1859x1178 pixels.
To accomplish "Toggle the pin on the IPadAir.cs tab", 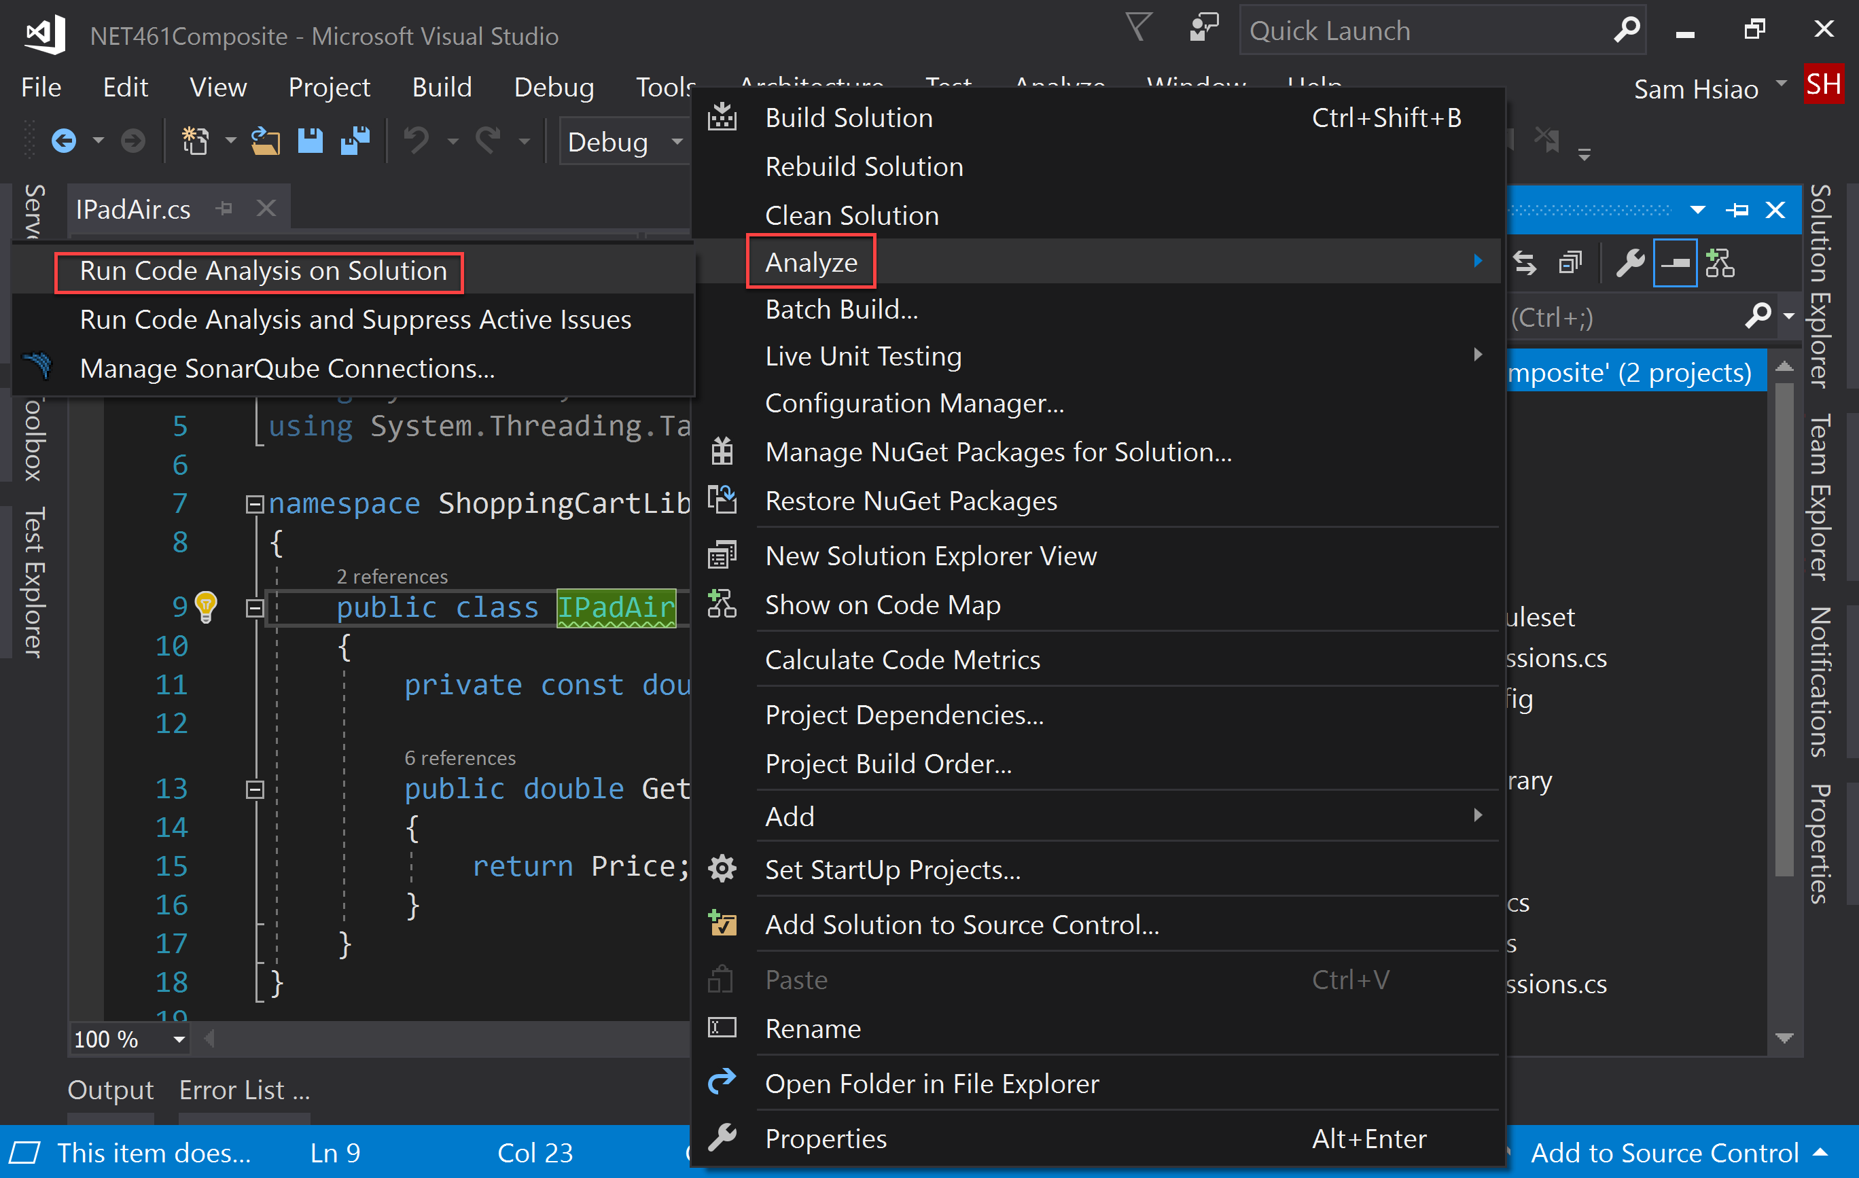I will [224, 208].
